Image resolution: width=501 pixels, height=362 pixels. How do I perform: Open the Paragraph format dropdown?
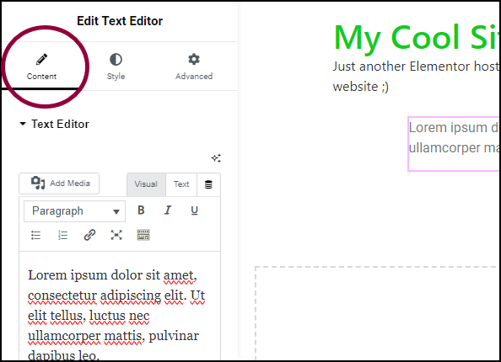pyautogui.click(x=74, y=211)
